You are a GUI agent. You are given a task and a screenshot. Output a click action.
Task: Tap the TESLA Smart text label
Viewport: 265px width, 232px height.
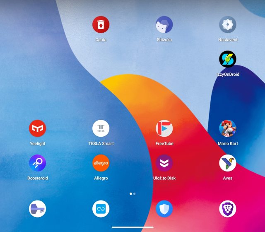[x=101, y=144]
